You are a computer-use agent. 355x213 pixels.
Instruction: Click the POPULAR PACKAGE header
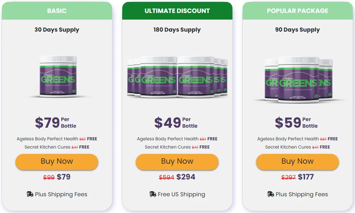pos(298,11)
